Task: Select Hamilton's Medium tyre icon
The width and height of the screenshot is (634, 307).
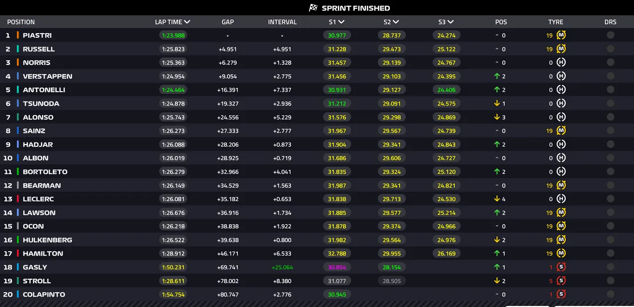Action: [561, 253]
